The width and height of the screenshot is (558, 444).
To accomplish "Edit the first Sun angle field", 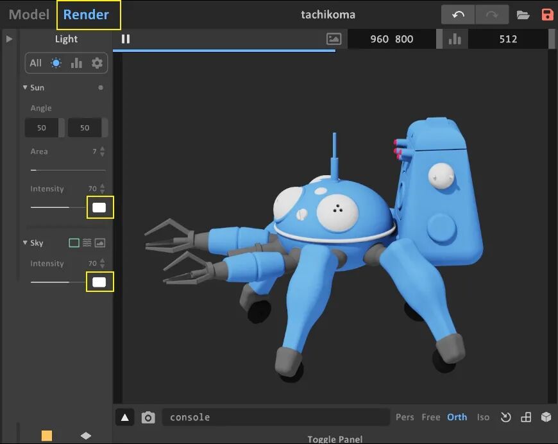I will [42, 128].
